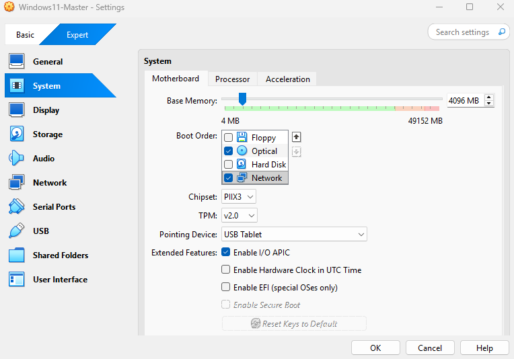
Task: Click the Hard Disk icon in boot order
Action: click(242, 164)
